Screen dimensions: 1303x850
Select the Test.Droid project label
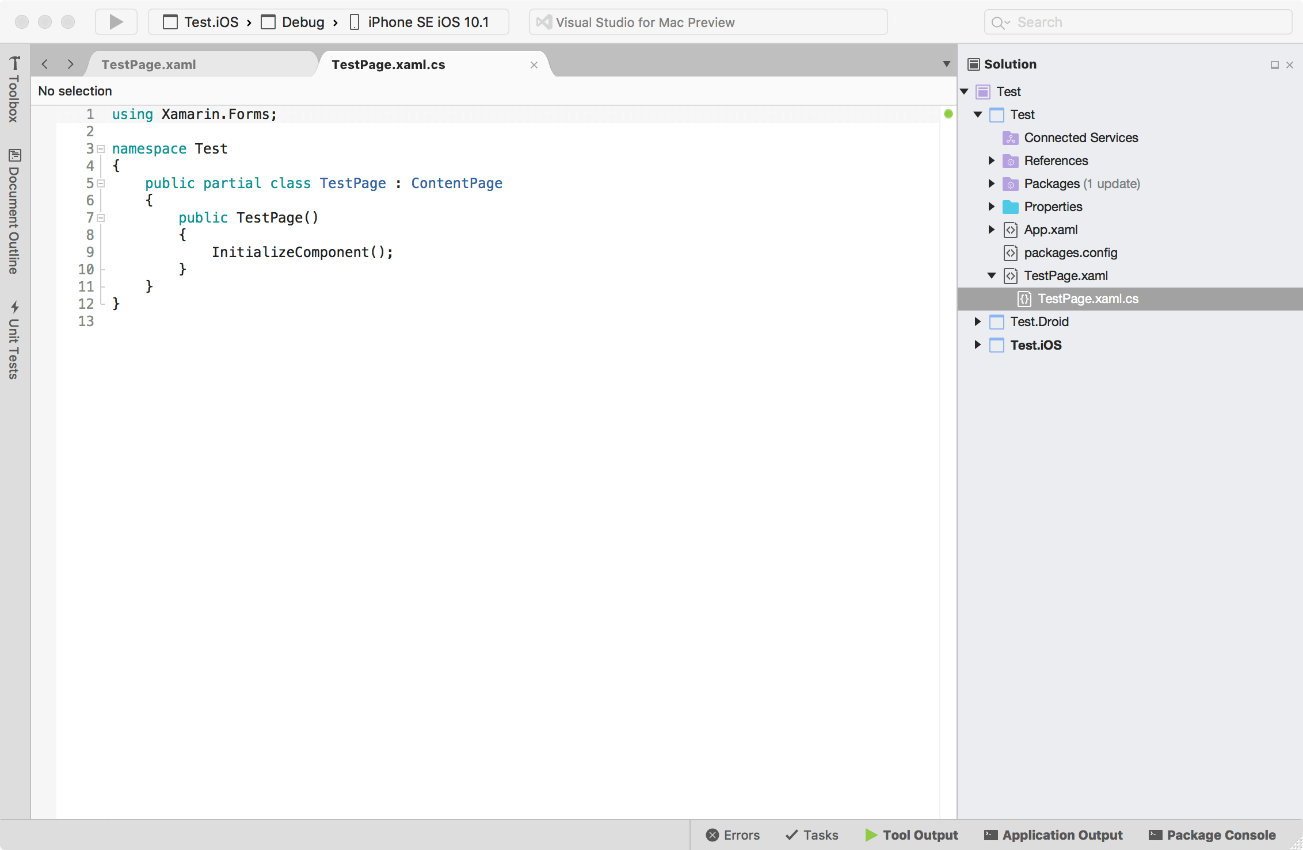pyautogui.click(x=1039, y=321)
